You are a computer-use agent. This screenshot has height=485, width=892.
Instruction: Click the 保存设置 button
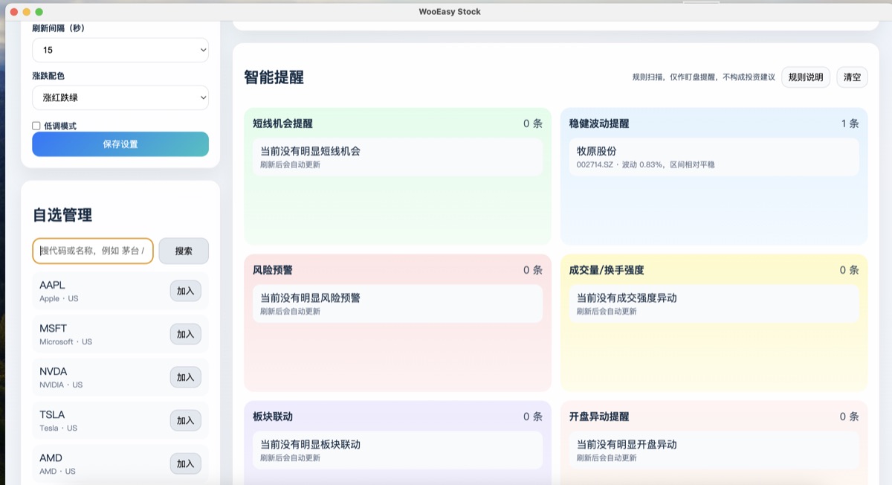[x=120, y=144]
